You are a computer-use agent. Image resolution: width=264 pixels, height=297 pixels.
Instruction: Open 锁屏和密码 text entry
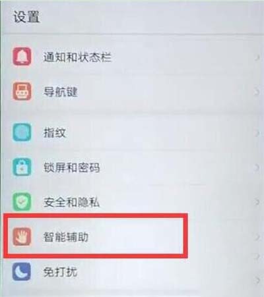pyautogui.click(x=71, y=167)
